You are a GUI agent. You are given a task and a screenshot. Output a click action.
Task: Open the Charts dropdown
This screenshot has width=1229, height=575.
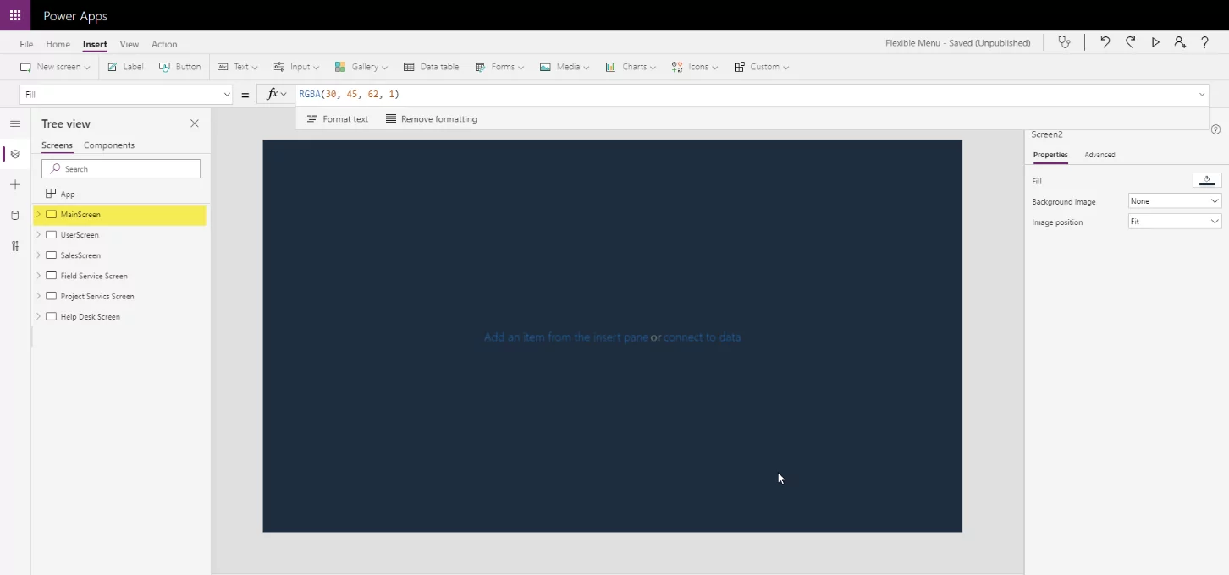(631, 67)
